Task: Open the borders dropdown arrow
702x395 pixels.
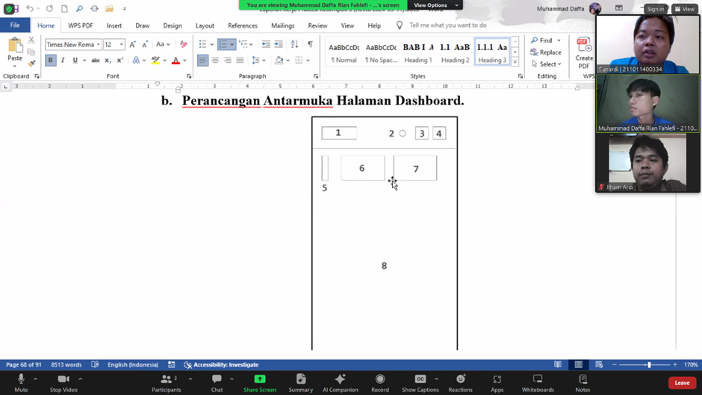Action: point(308,60)
